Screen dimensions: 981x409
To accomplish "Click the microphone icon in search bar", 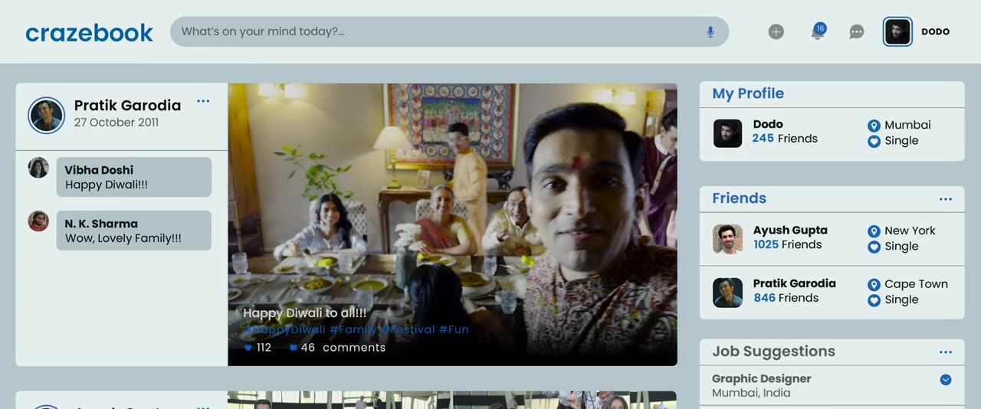I will [x=710, y=31].
